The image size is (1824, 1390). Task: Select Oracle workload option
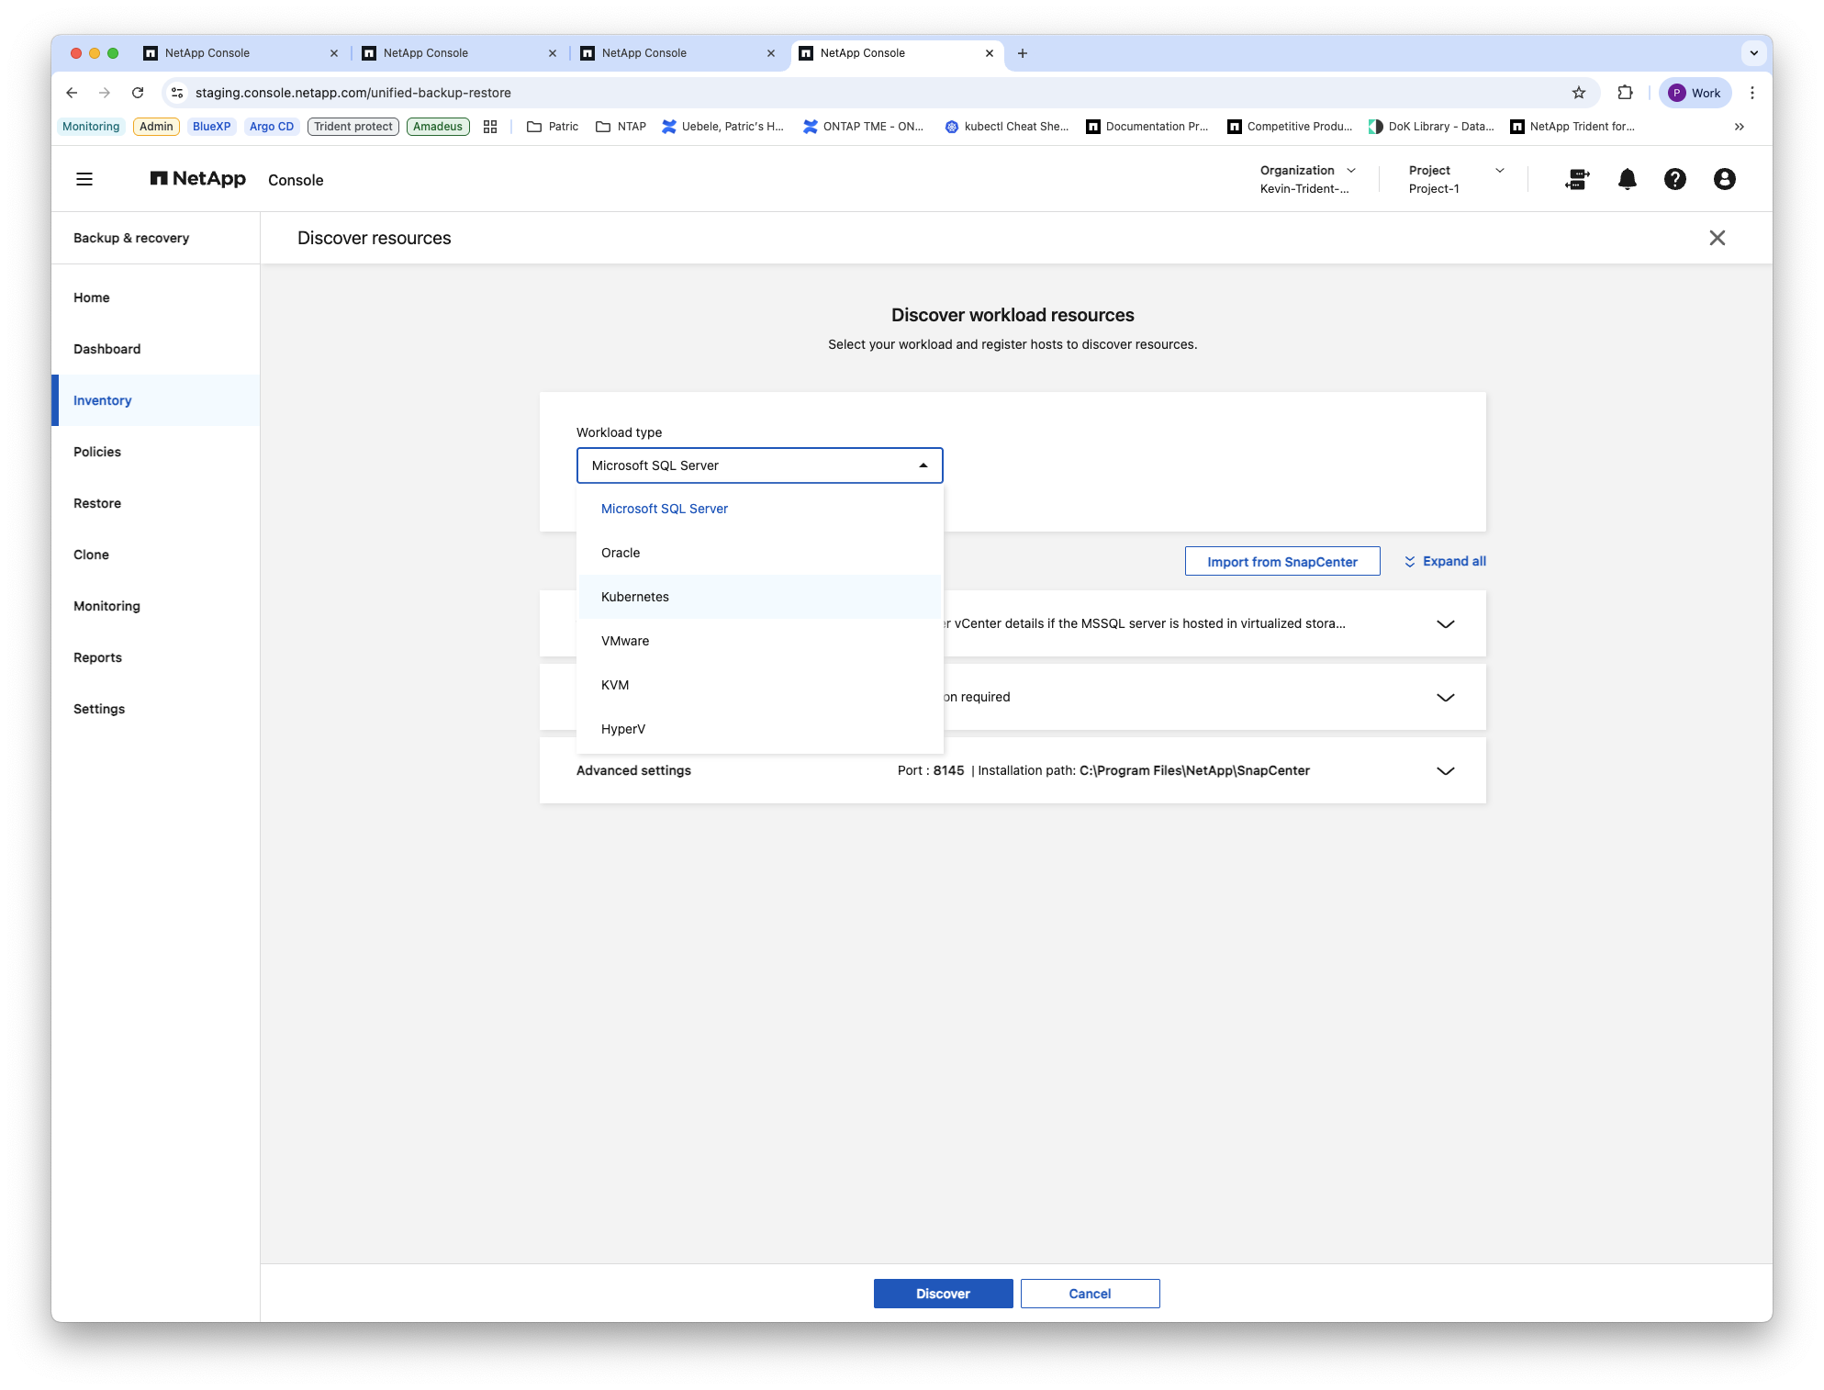(759, 553)
